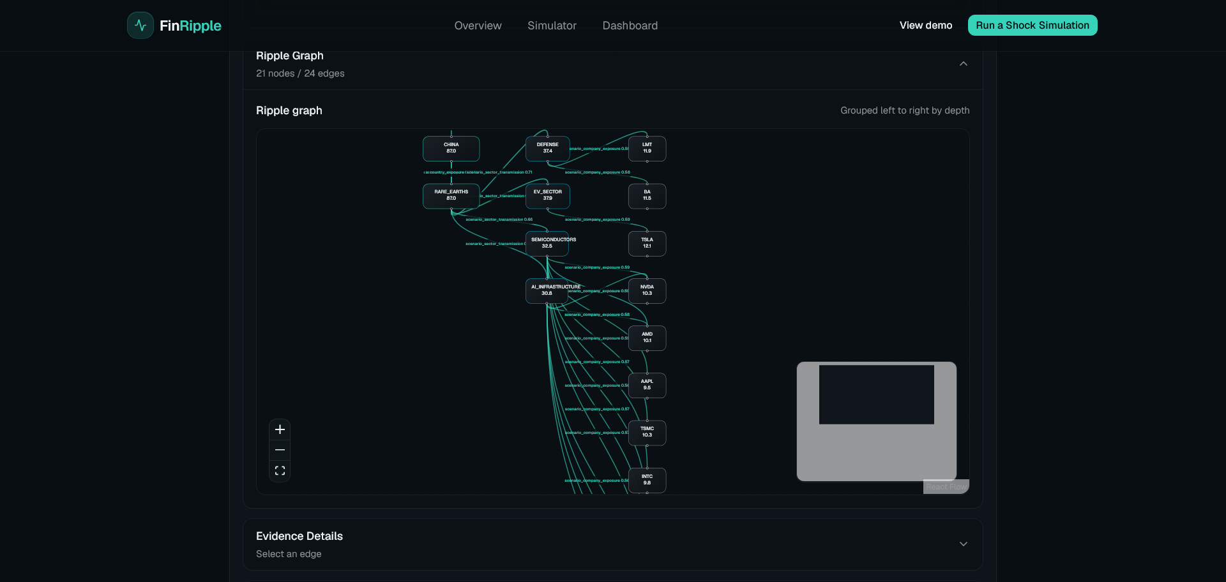
Task: Switch to the Dashboard nav tab
Action: tap(630, 26)
